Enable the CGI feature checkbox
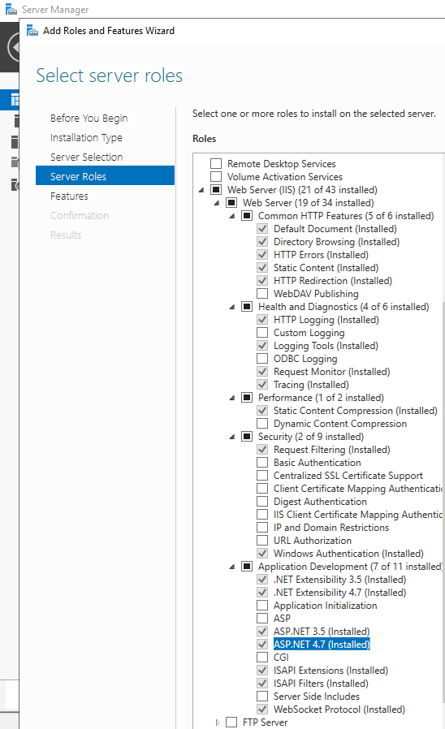The width and height of the screenshot is (445, 729). [x=262, y=658]
